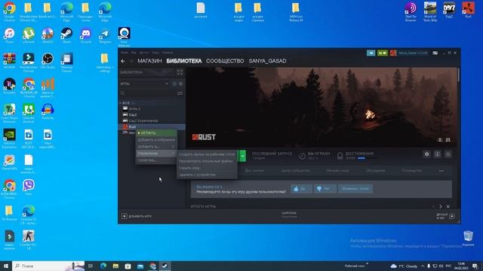The image size is (483, 271).
Task: Open the МАГАЗИН store tab
Action: 149,61
